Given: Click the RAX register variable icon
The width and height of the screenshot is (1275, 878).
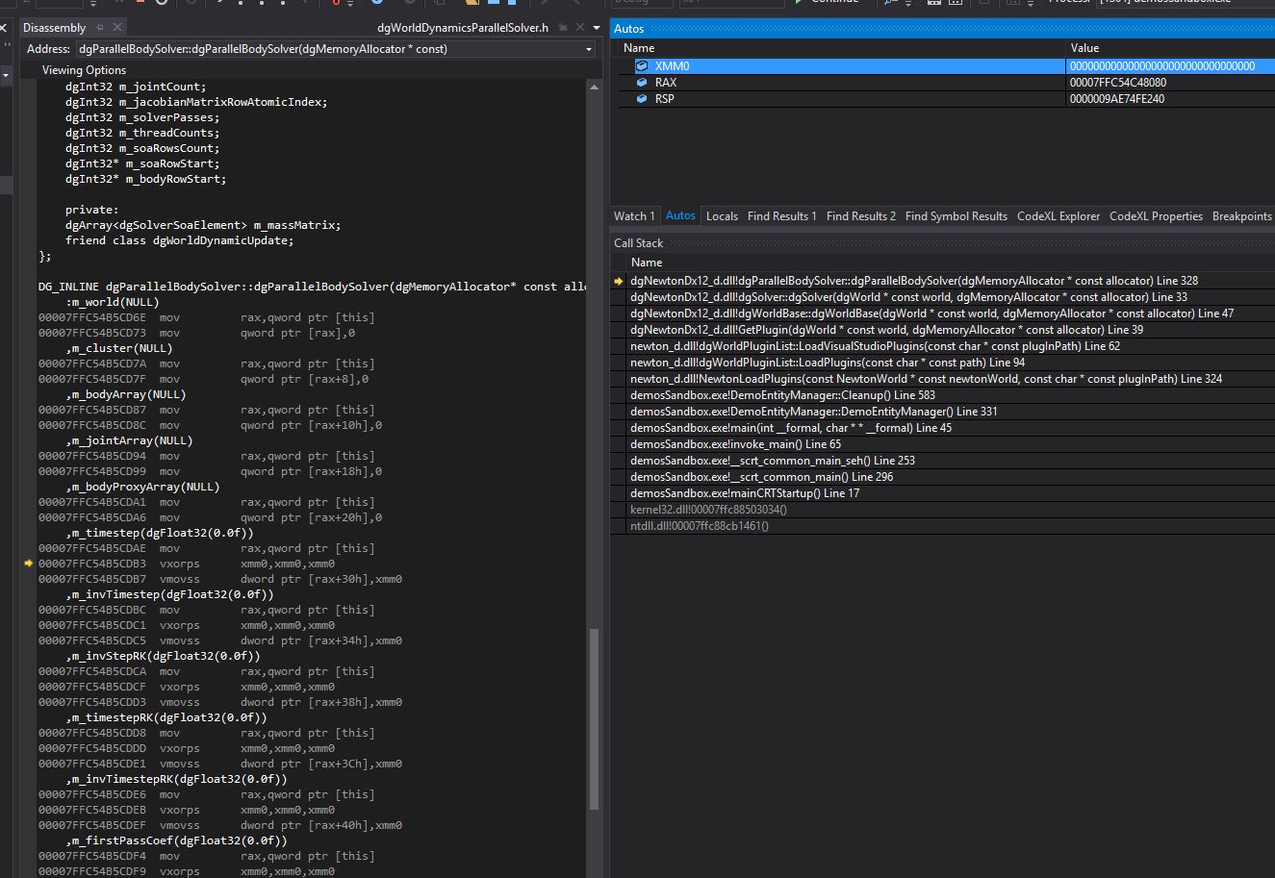Looking at the screenshot, I should 642,83.
